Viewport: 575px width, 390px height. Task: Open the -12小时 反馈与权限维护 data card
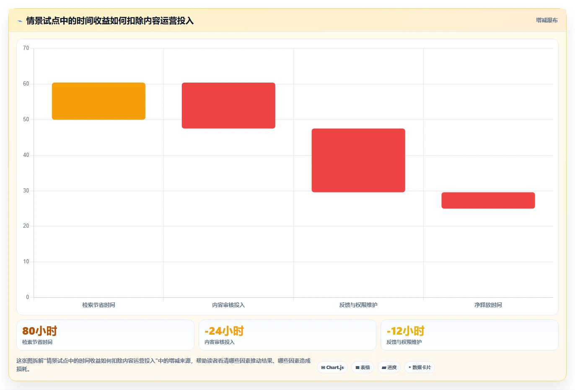click(x=469, y=335)
